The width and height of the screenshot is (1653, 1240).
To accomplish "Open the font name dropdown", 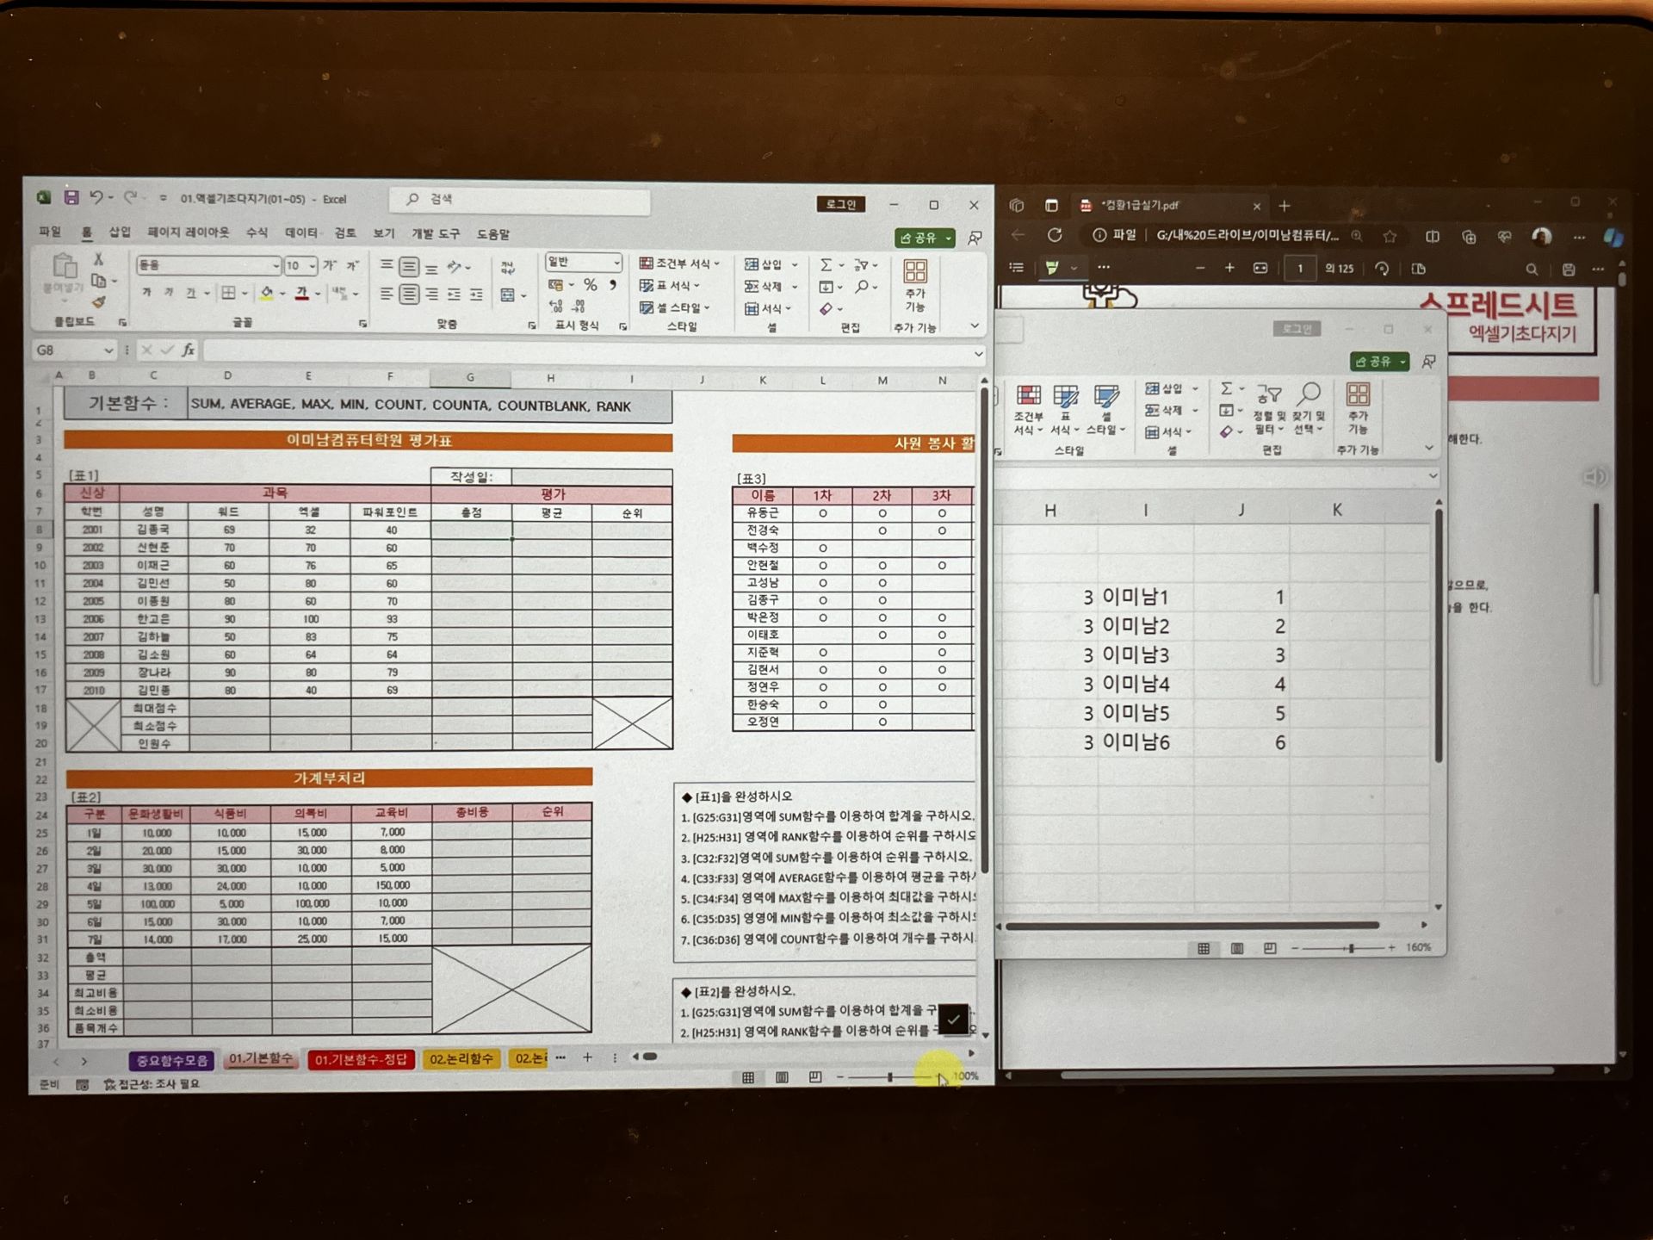I will [x=275, y=265].
